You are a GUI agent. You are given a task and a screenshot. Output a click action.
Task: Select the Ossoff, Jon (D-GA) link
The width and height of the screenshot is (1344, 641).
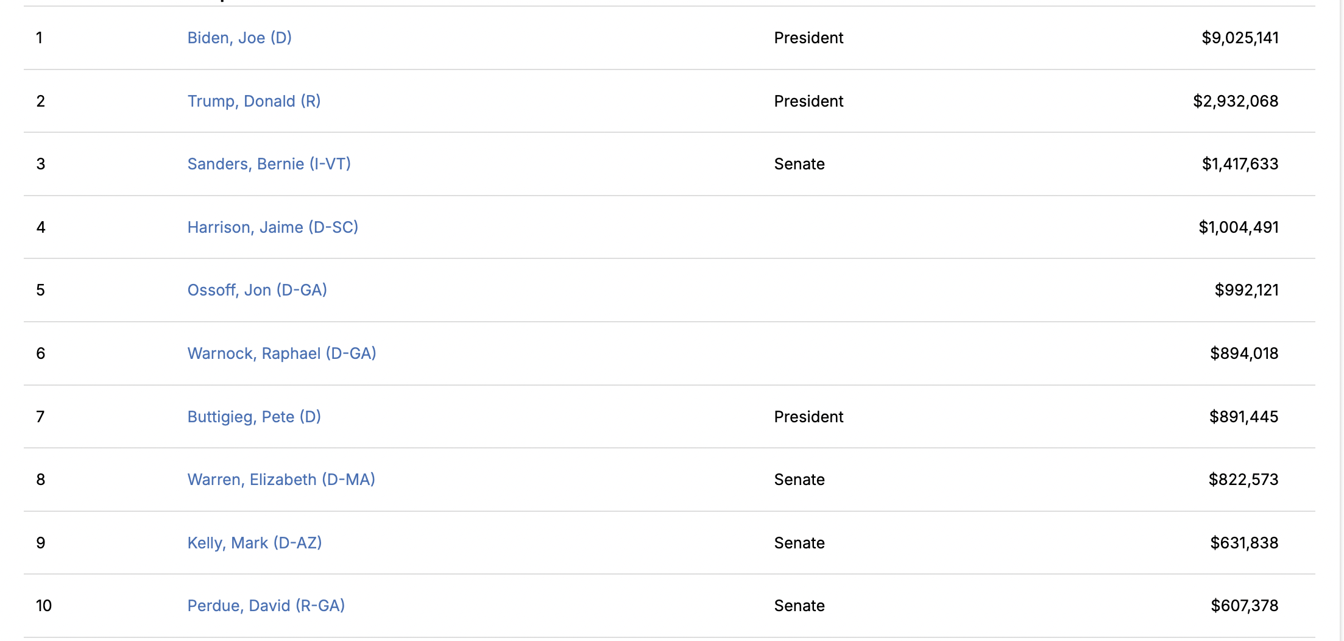point(256,290)
